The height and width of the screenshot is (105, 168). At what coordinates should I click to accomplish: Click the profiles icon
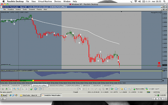pyautogui.click(x=116, y=89)
